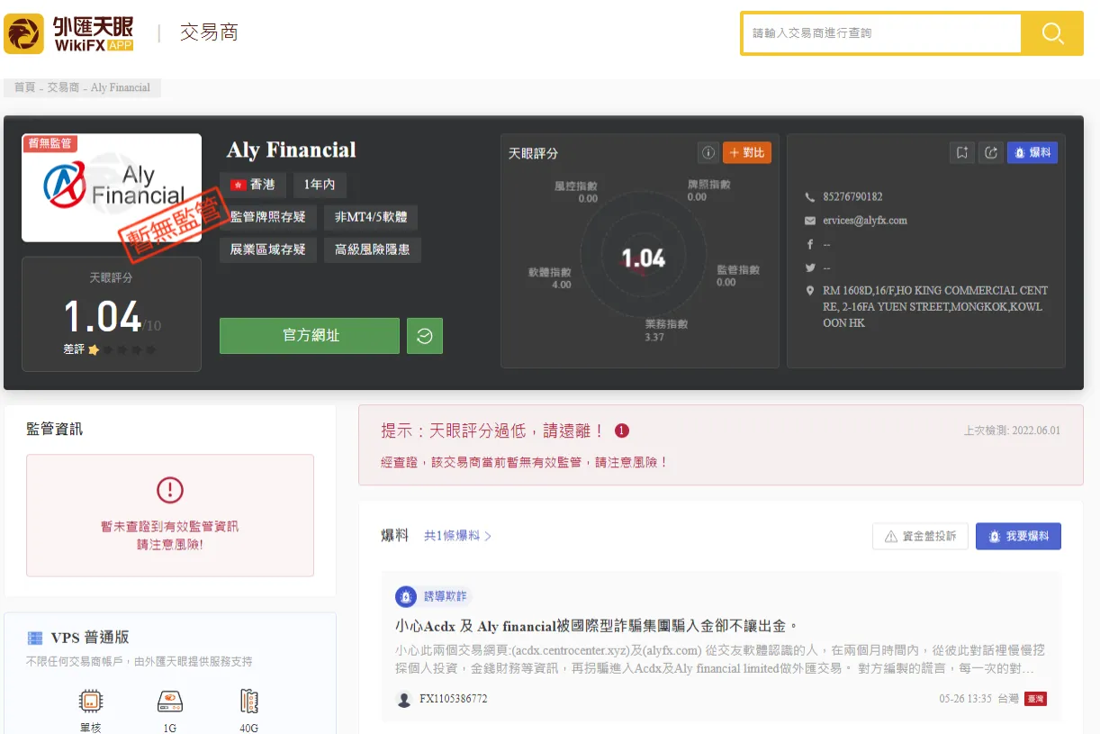Click the 業務指數 3.37 label
This screenshot has width=1100, height=734.
[666, 331]
